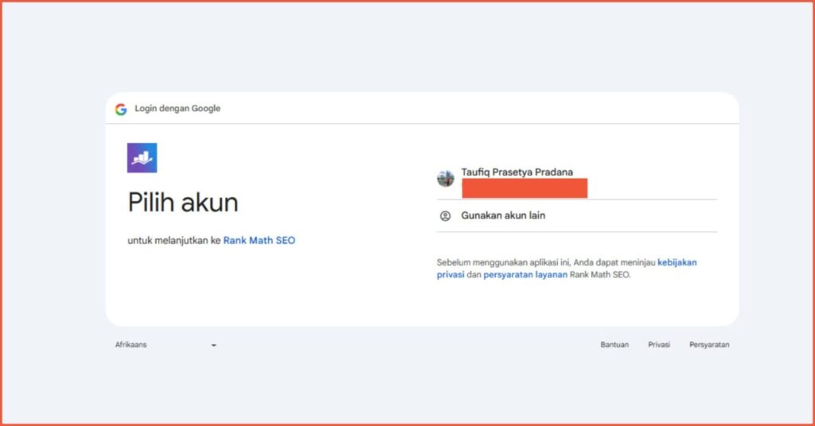Choose the Taufiq Prasetya Pradana account name
Image resolution: width=815 pixels, height=426 pixels.
pyautogui.click(x=517, y=172)
